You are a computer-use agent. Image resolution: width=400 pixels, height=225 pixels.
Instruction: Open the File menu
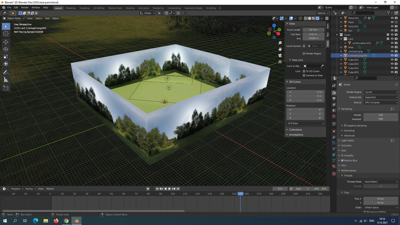pyautogui.click(x=9, y=7)
